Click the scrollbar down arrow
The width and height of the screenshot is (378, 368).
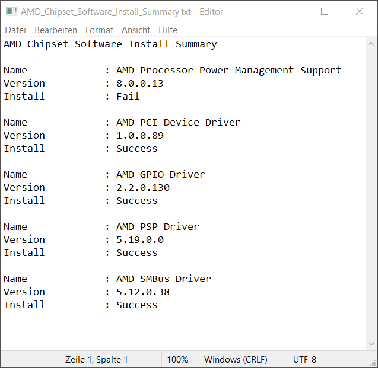(371, 344)
